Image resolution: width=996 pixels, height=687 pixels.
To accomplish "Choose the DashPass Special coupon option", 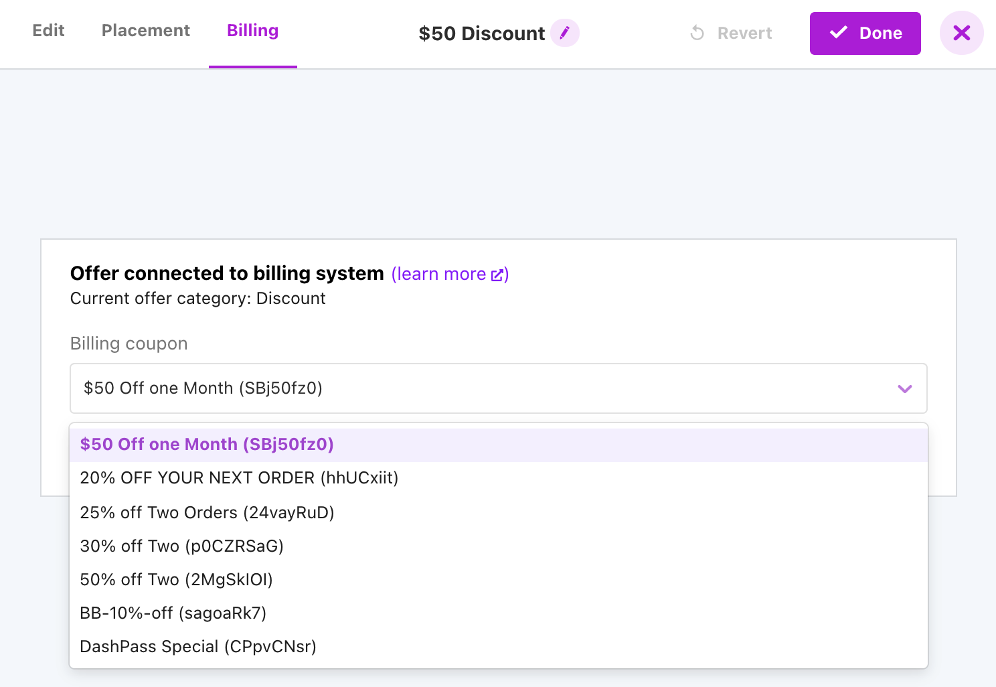I will [198, 646].
